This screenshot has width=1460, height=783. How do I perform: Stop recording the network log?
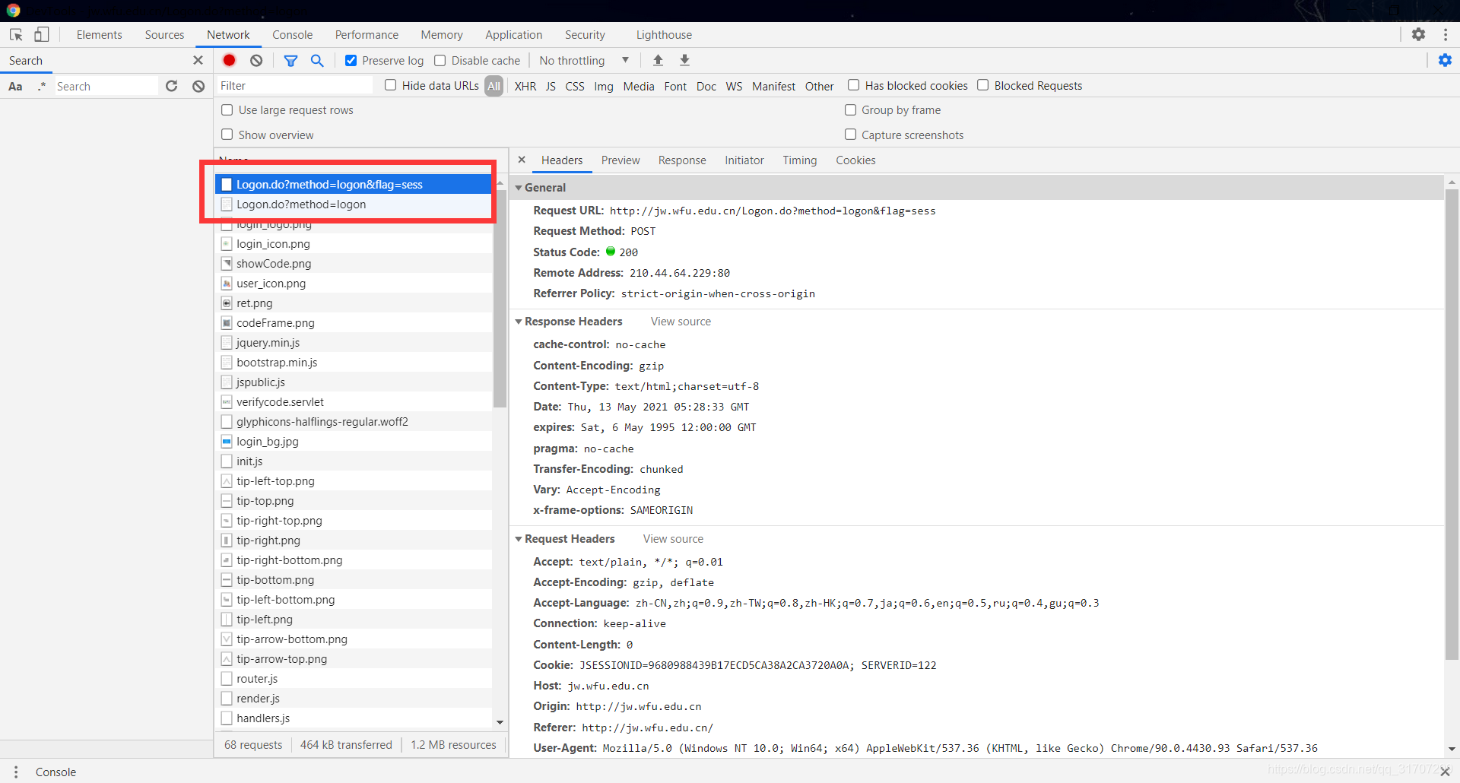click(x=229, y=60)
